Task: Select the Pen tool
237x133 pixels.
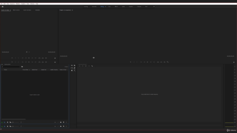Action: pyautogui.click(x=74, y=68)
